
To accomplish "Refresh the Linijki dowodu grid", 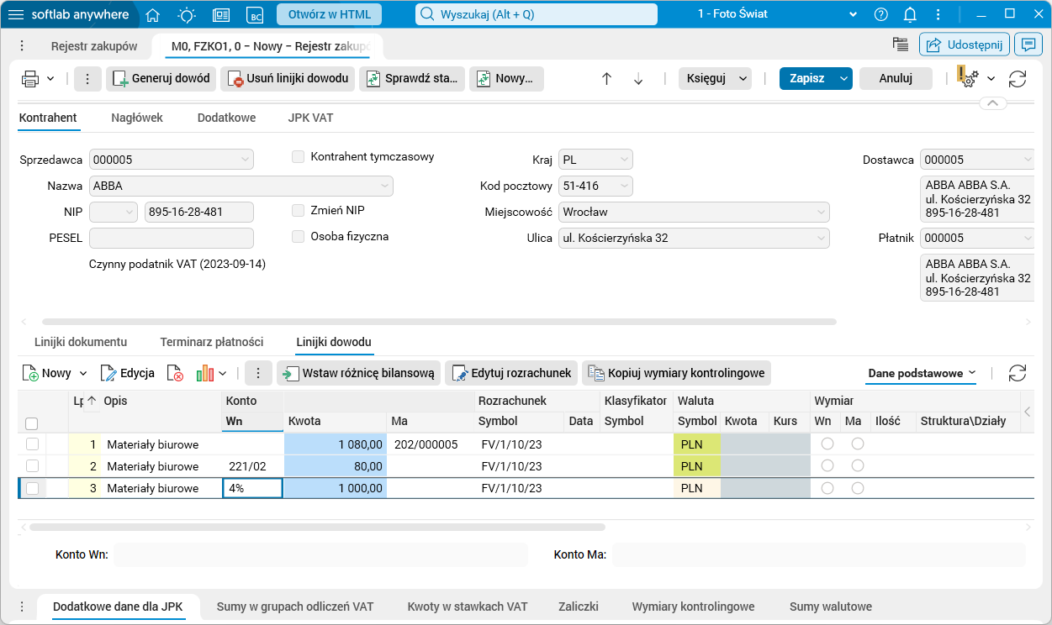I will (1018, 373).
